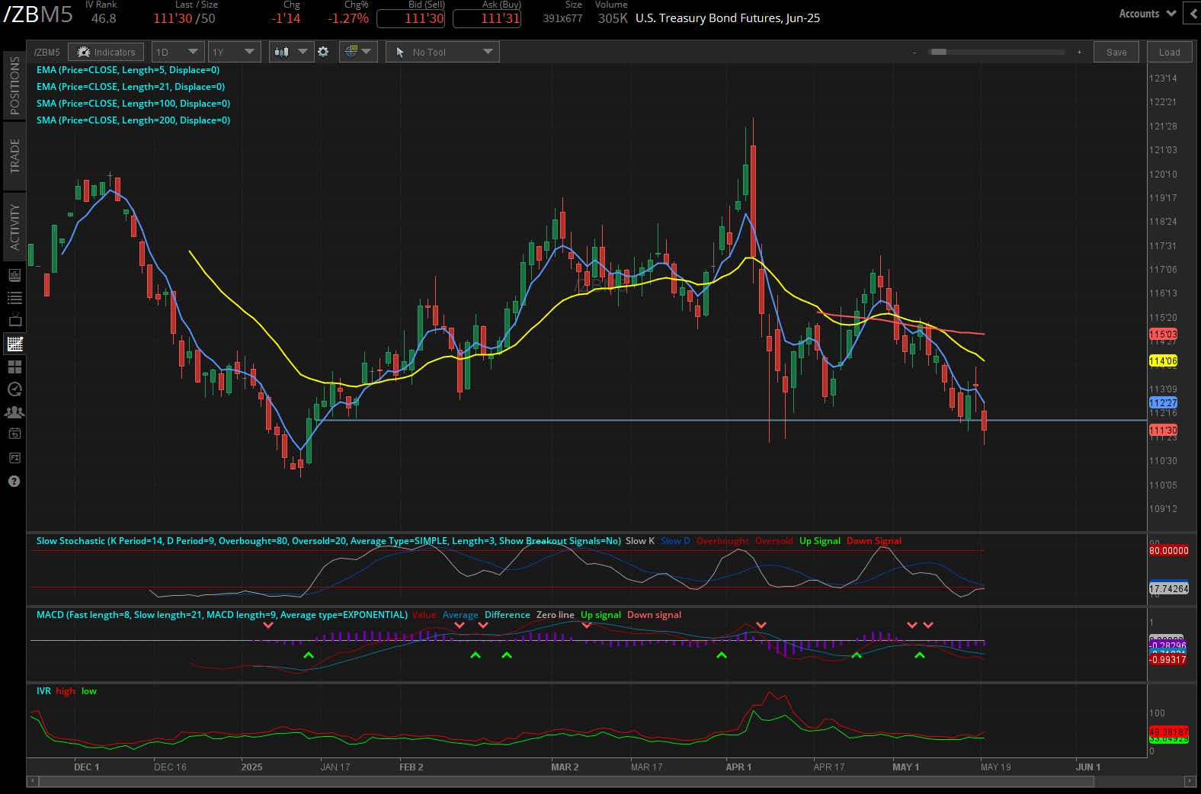
Task: Click the Bid (Sell) 111'30 button
Action: click(411, 18)
